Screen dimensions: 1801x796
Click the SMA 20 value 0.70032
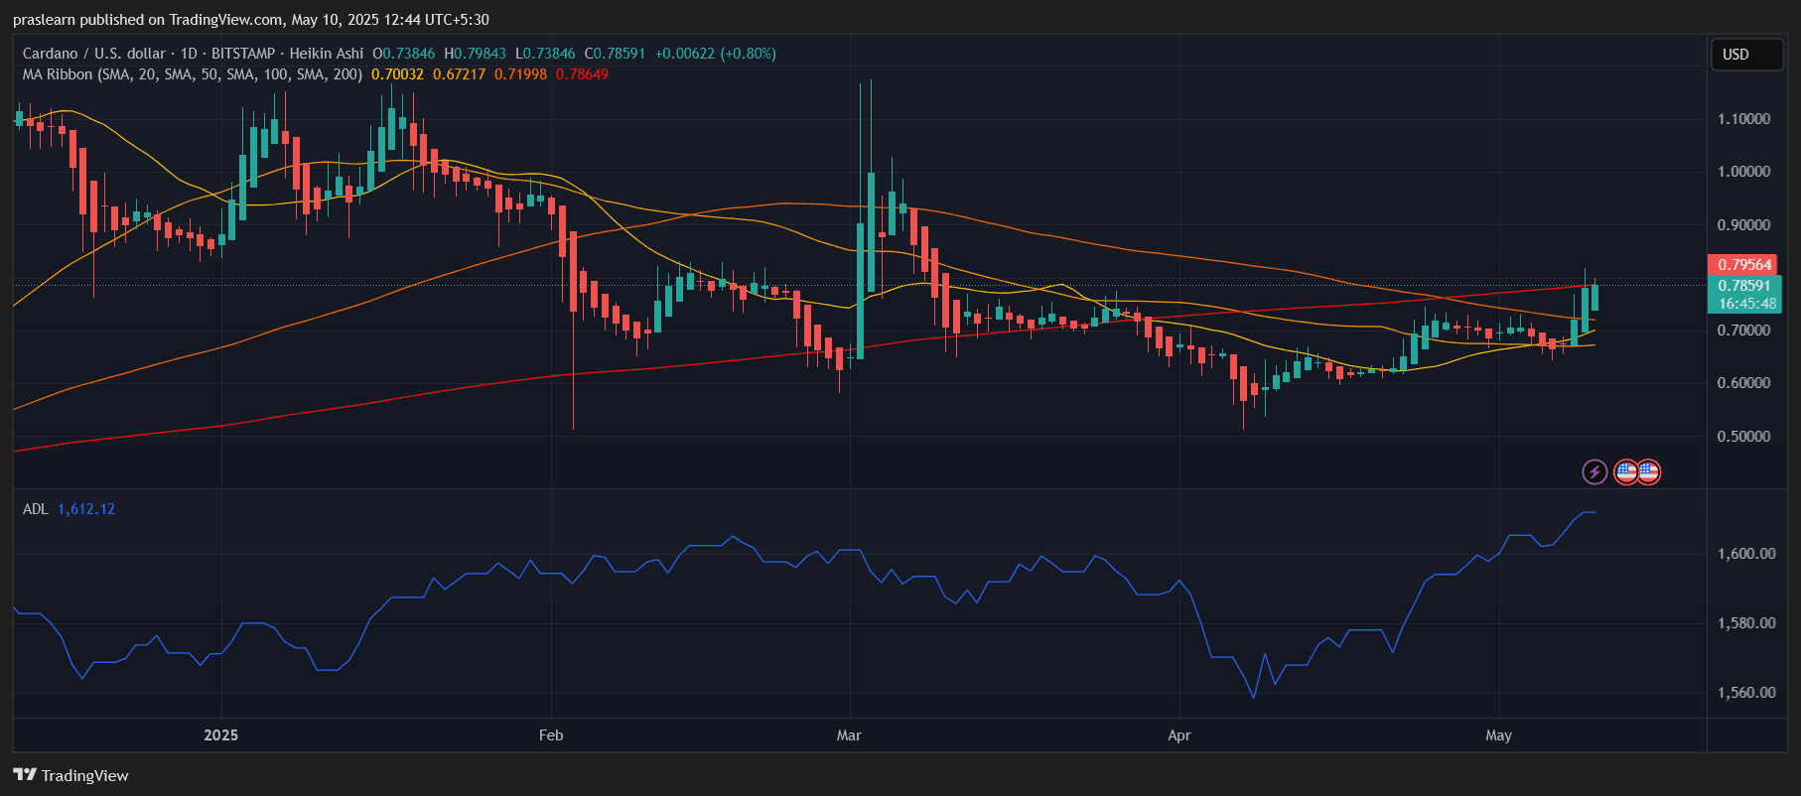[397, 74]
